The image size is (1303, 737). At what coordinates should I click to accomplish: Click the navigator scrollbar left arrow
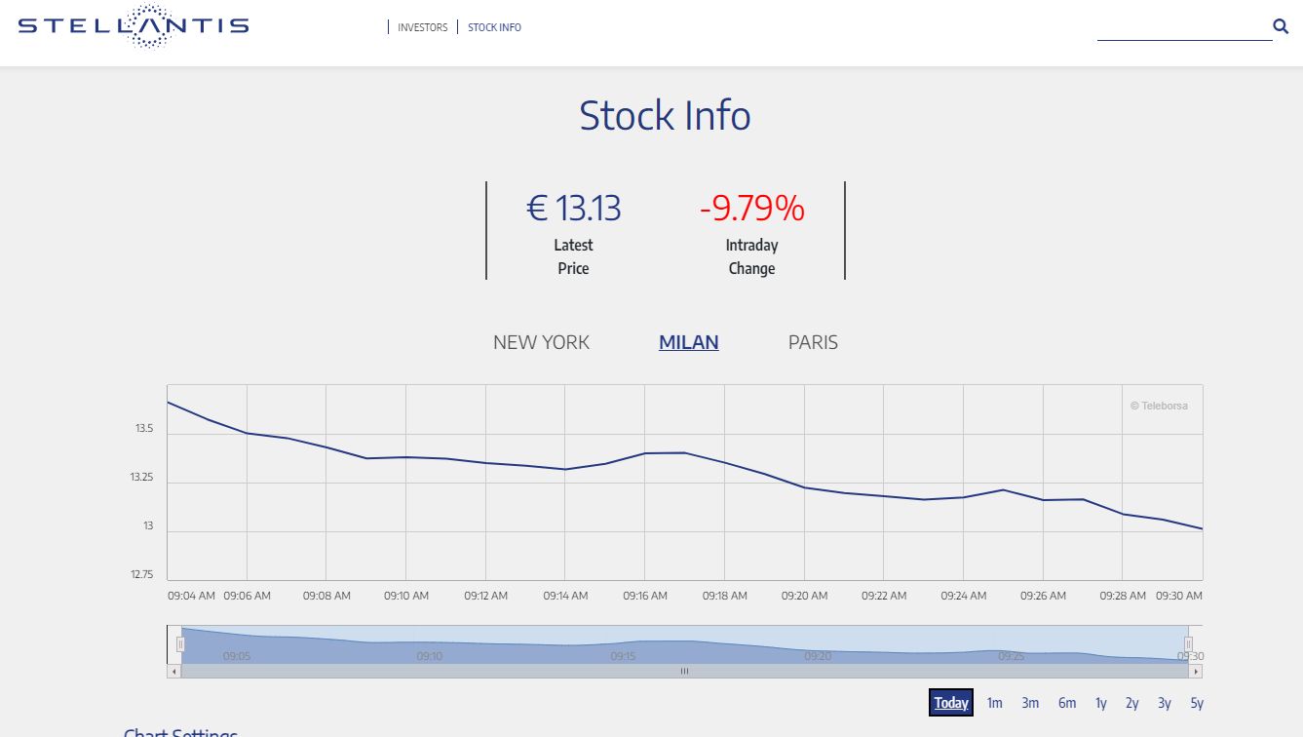tap(174, 671)
